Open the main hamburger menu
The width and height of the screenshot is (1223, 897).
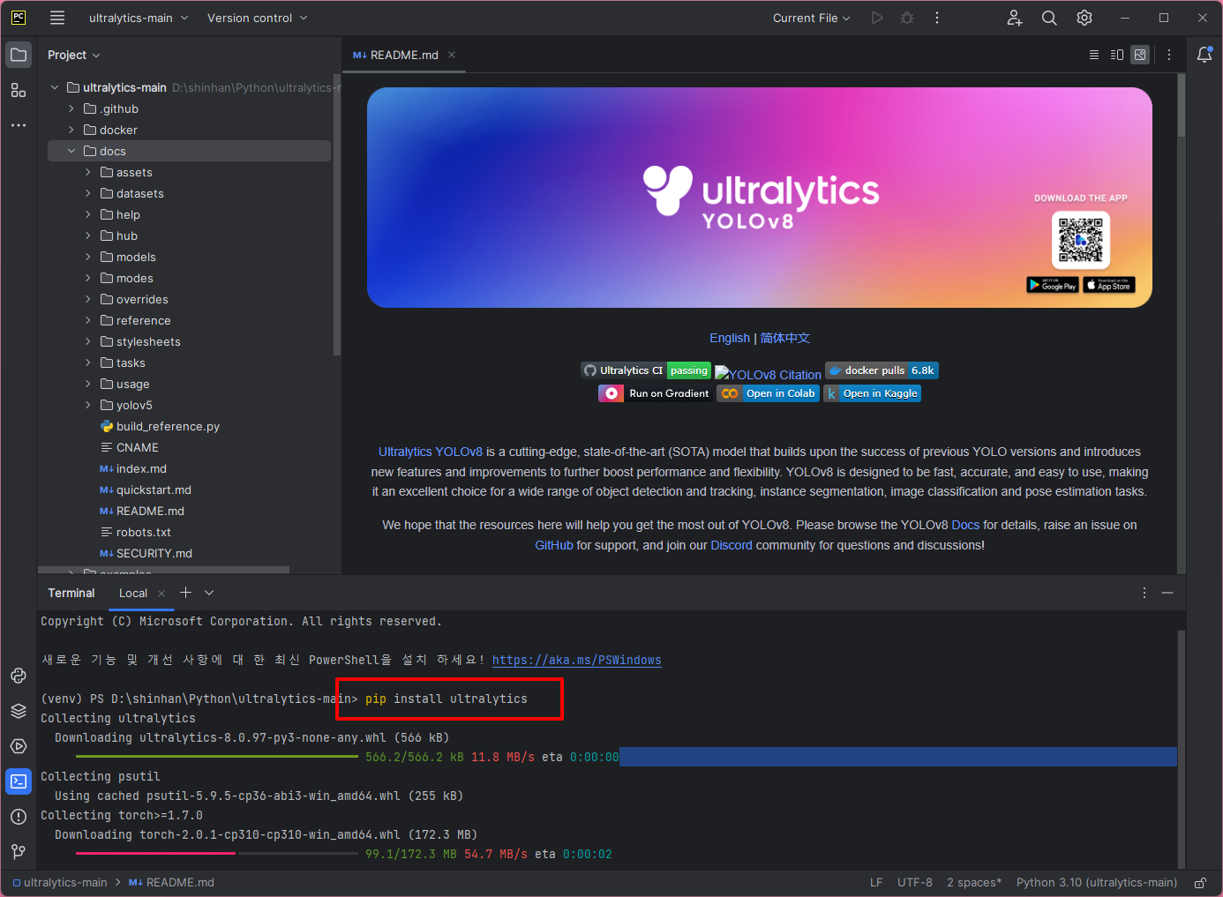pyautogui.click(x=57, y=18)
